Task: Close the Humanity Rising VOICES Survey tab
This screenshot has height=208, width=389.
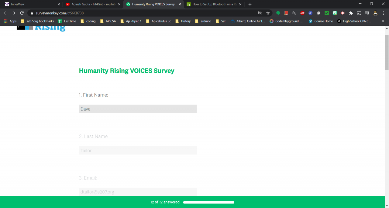Action: (180, 4)
